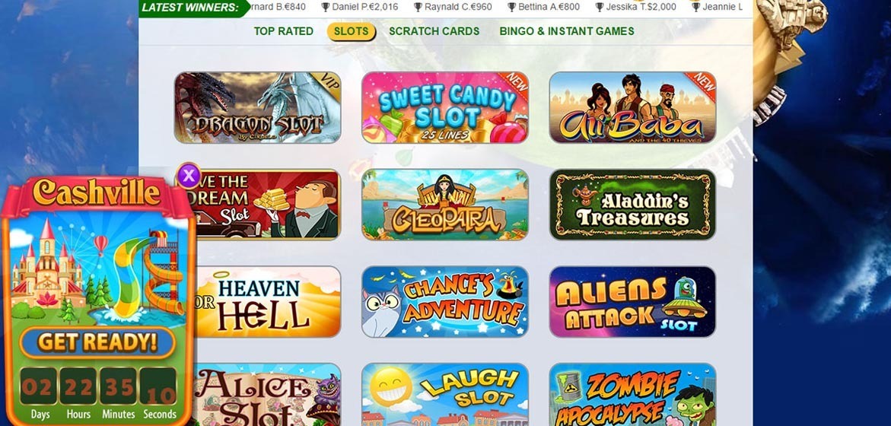Play the Cleopatra slot
891x426 pixels.
445,205
